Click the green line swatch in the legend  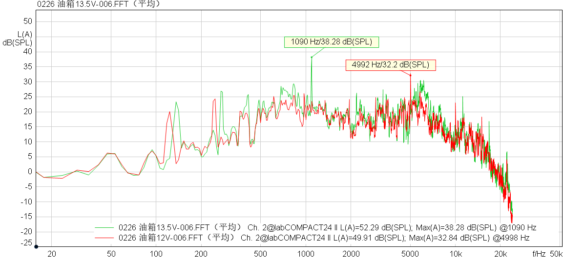click(104, 228)
